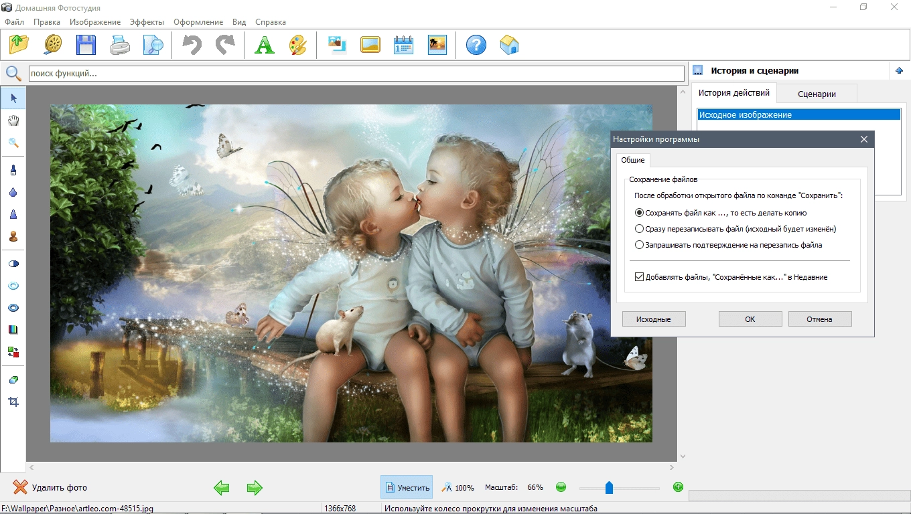Viewport: 911px width, 514px height.
Task: Select the brush tool
Action: 13,170
